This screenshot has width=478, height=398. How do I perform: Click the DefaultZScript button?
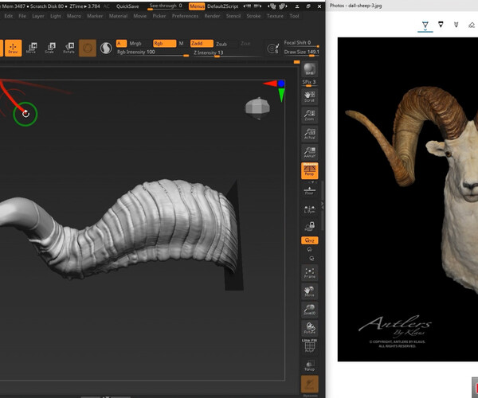223,6
